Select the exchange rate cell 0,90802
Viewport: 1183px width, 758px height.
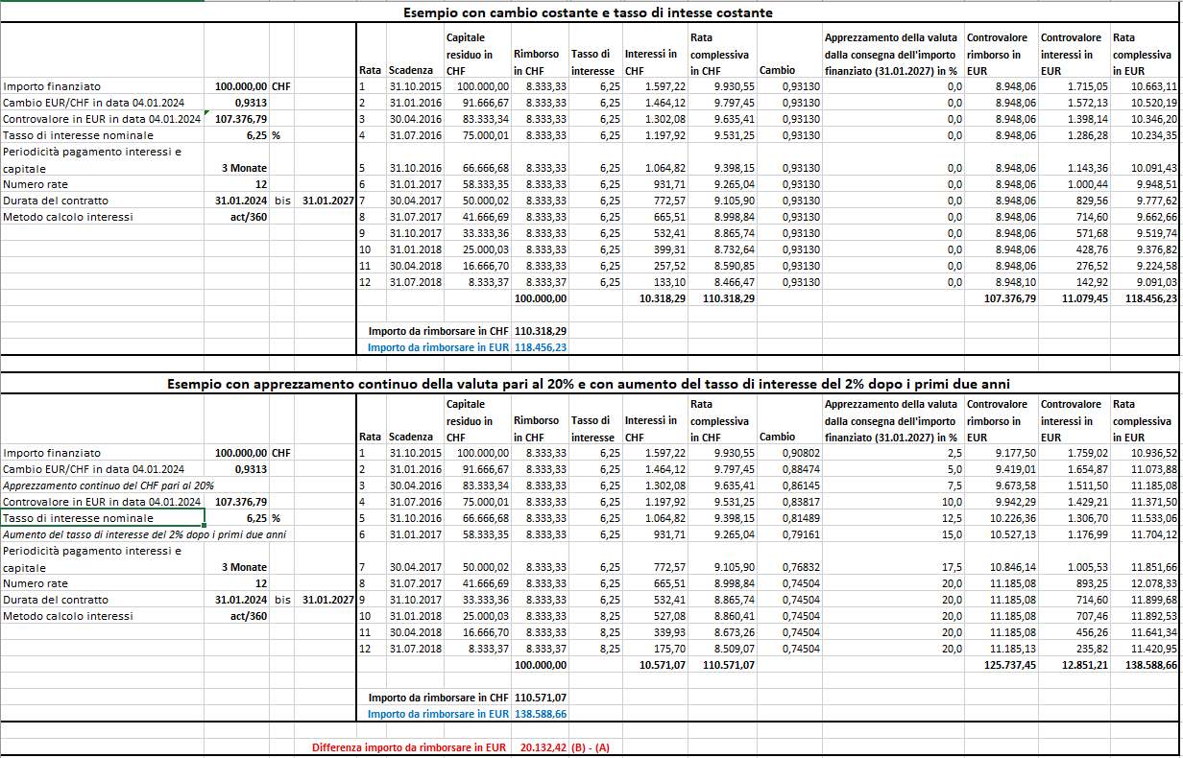pos(788,453)
